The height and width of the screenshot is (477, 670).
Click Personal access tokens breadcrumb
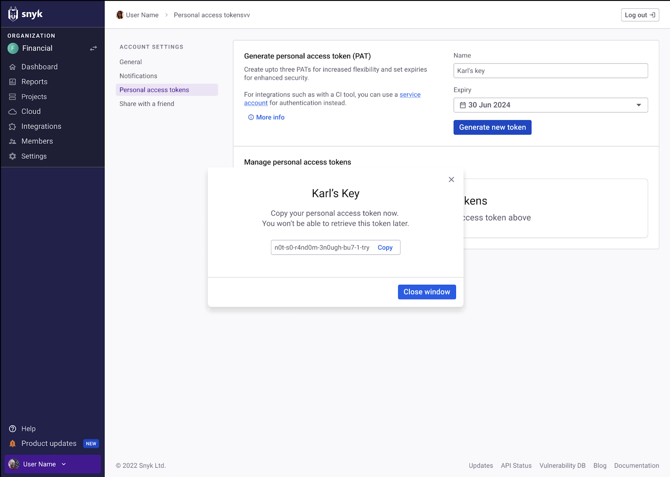tap(212, 15)
